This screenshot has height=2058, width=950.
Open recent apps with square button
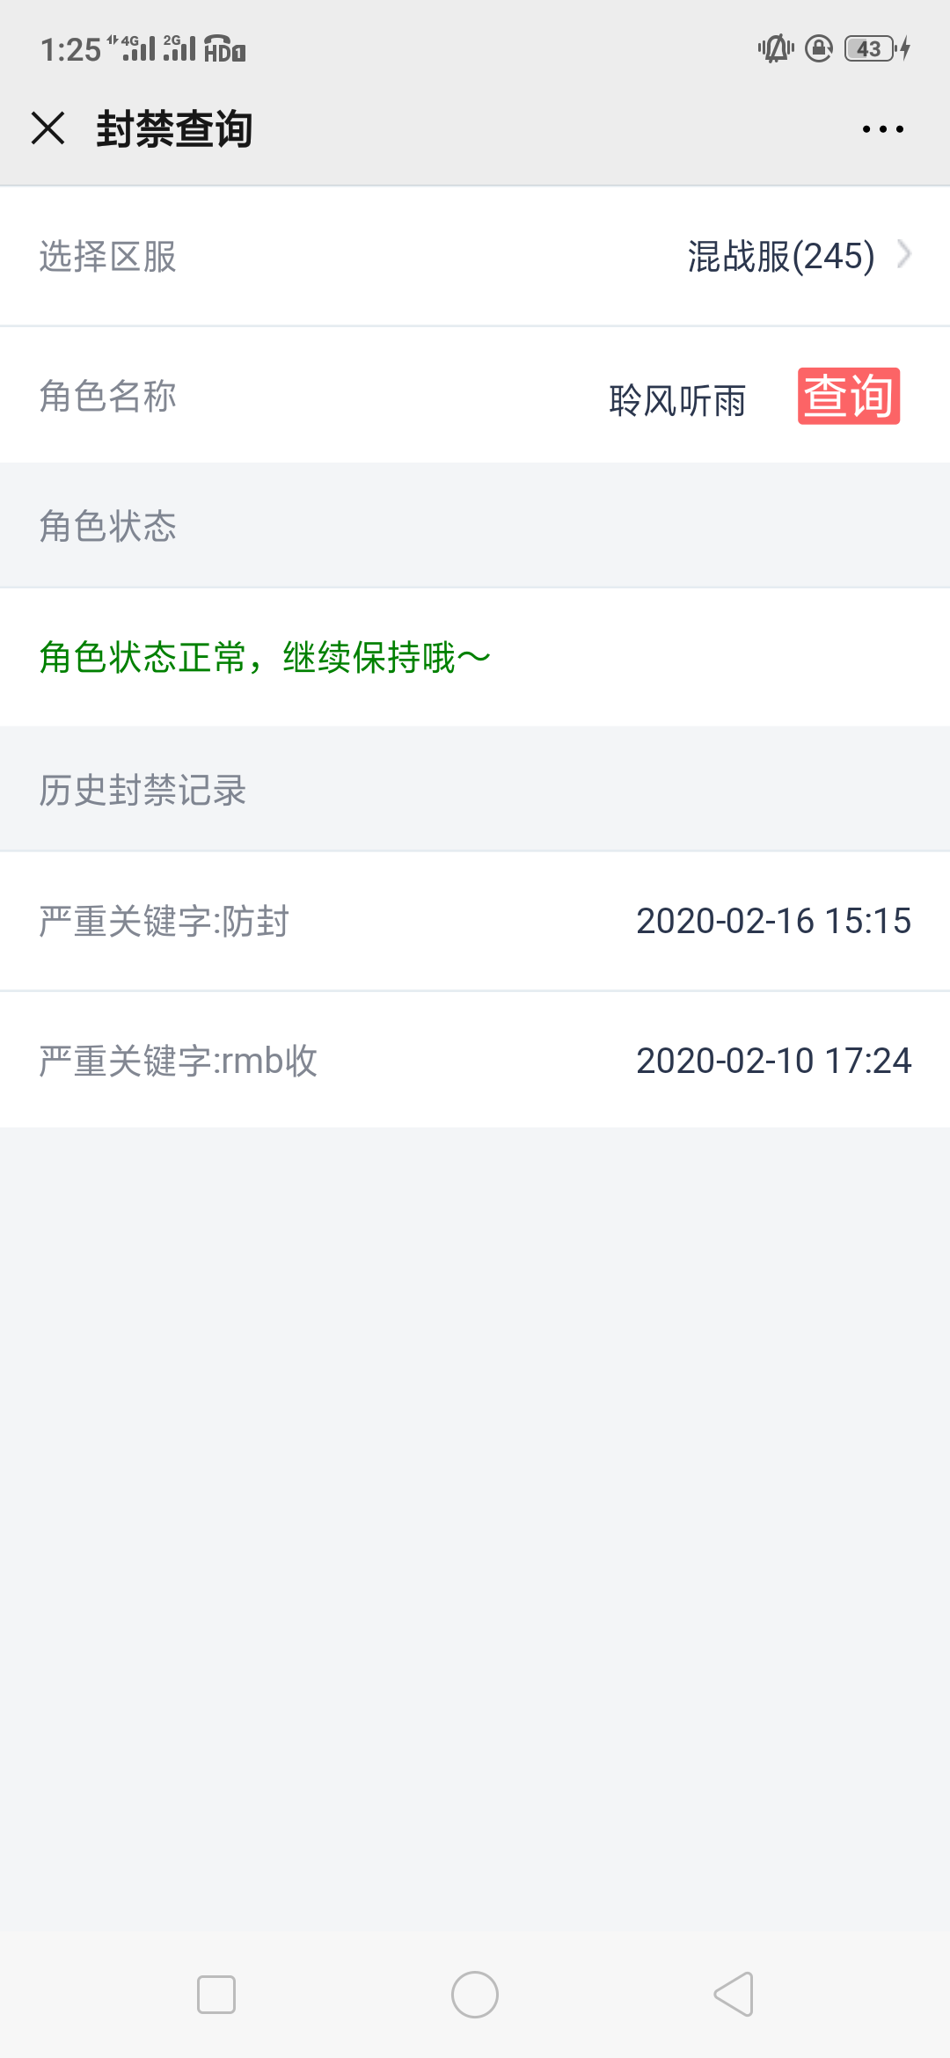[216, 1994]
